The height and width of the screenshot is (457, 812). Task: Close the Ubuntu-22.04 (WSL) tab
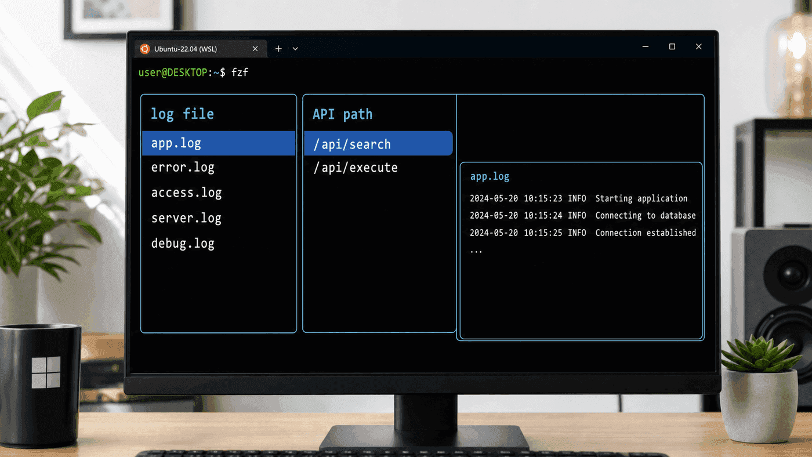255,49
